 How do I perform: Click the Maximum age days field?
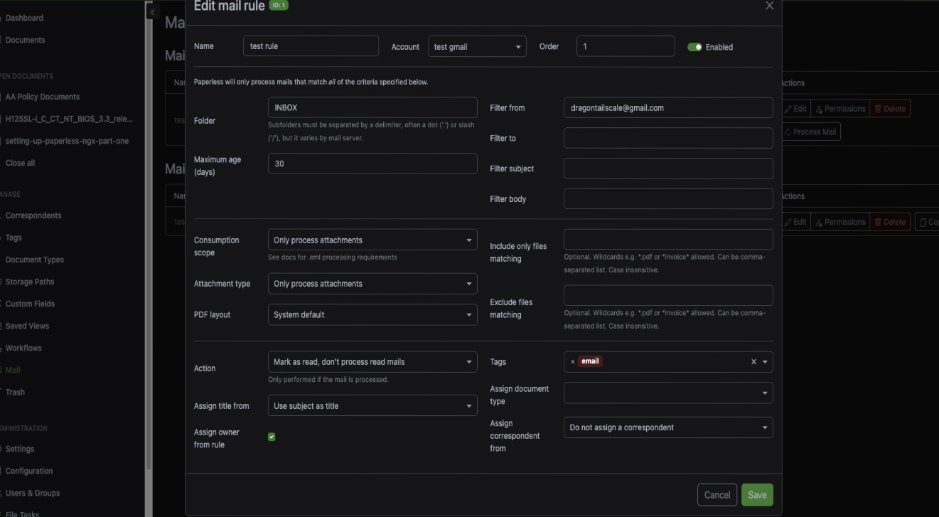(x=372, y=164)
